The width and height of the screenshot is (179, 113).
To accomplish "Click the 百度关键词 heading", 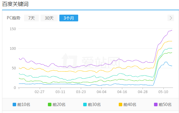I will click(x=15, y=4).
